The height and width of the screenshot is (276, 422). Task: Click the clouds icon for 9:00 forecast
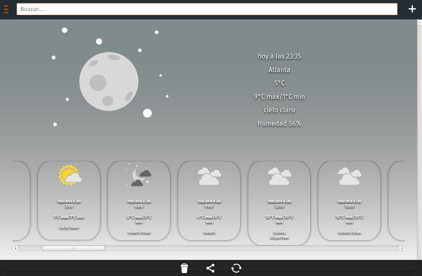tap(209, 176)
